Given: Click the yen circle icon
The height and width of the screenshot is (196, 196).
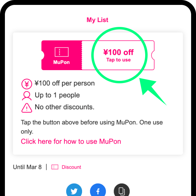Looking at the screenshot, I should 27,84.
